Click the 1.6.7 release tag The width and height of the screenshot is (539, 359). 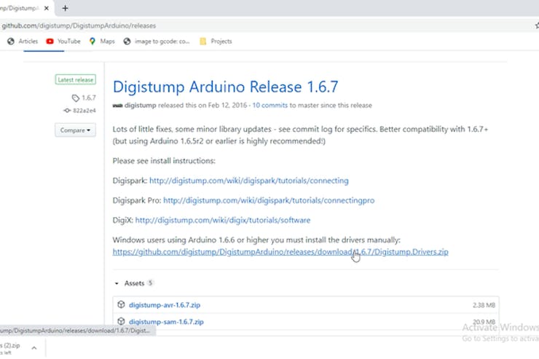pos(84,98)
